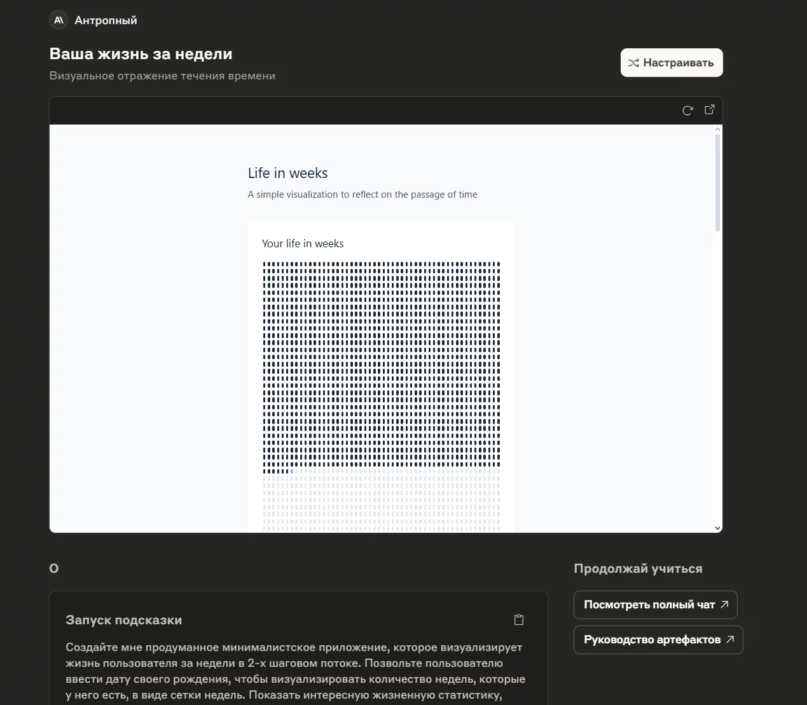Click the Anthropic logo icon
Screen dimensions: 807x705
click(59, 20)
